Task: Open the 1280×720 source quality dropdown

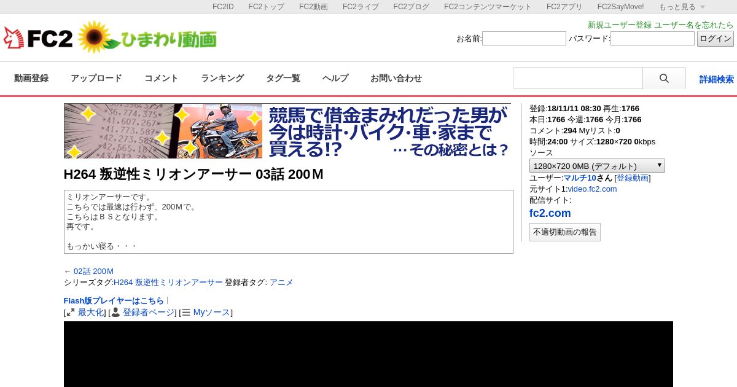Action: pos(597,166)
